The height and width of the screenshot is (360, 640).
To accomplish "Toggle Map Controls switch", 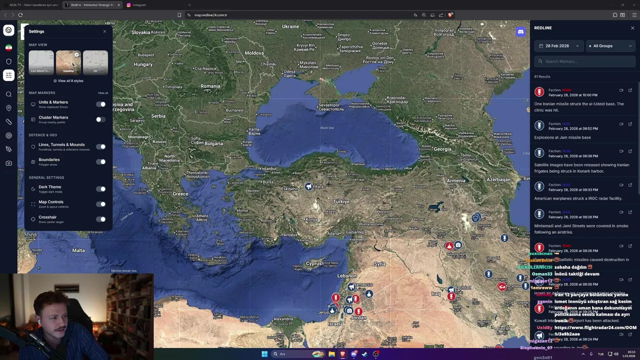I will (x=101, y=204).
